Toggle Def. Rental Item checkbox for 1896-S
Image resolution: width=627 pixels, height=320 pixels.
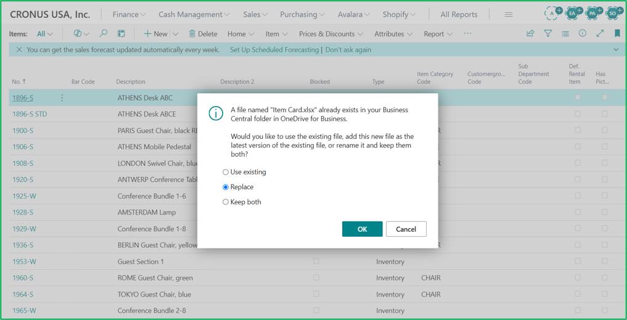point(578,97)
